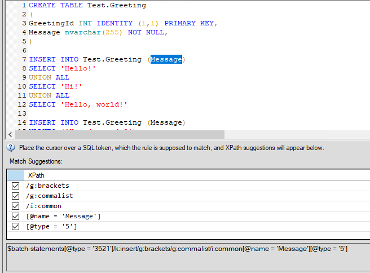Click the left arrow of horizontal scrollbar
The width and height of the screenshot is (370, 273).
(10, 135)
